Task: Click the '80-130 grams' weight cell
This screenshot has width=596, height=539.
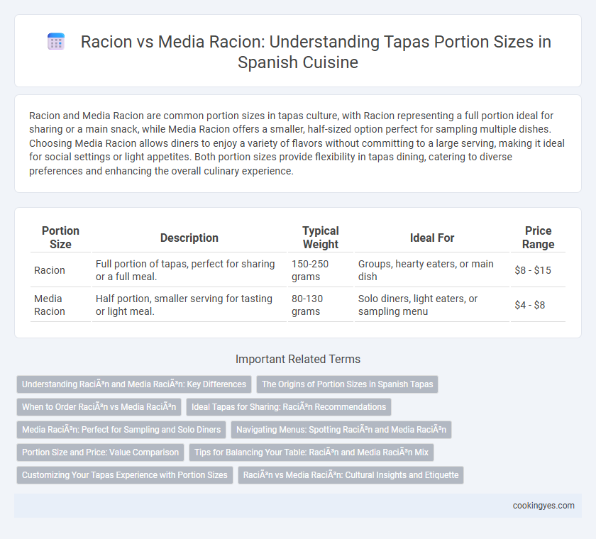Action: [x=321, y=305]
